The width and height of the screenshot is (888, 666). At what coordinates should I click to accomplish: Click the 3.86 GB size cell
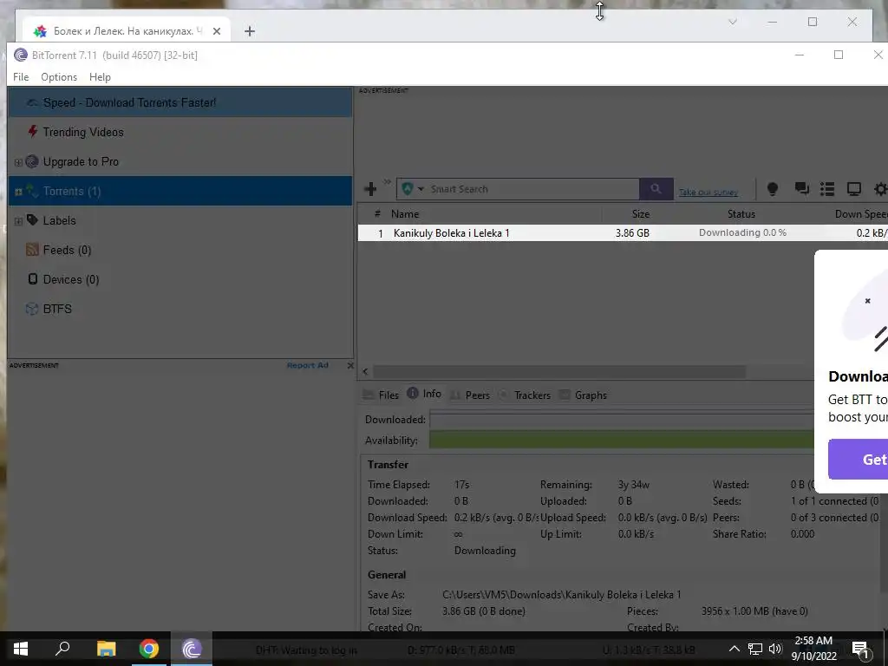pyautogui.click(x=632, y=232)
